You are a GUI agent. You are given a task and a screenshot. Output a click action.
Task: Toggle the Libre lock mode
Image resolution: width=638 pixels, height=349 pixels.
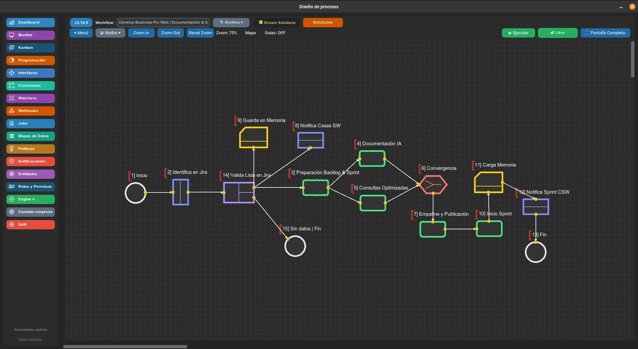point(558,33)
